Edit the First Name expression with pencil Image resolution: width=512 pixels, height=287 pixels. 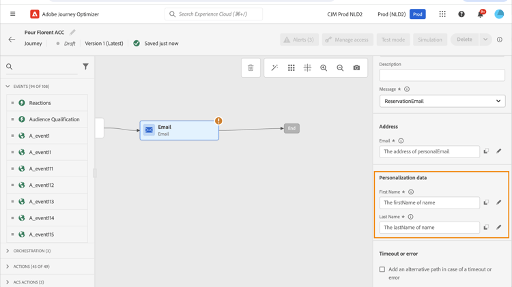click(x=498, y=202)
